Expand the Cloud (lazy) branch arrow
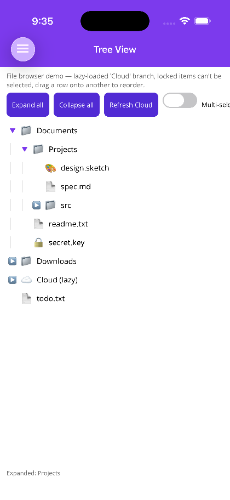230x500 pixels. [13, 280]
